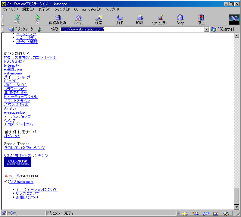The image size is (241, 217).
Task: Open Navigator from component bar ship wheel icon
Action: pos(185,213)
